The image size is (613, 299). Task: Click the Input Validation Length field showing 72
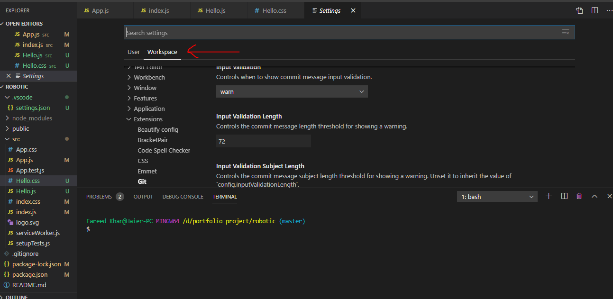pyautogui.click(x=263, y=141)
